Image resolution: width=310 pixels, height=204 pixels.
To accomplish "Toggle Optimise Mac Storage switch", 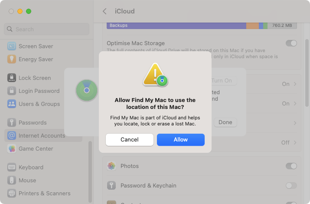I will coord(291,43).
